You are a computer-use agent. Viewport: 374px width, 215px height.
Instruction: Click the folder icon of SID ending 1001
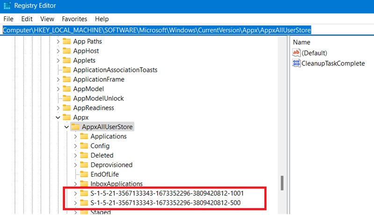click(x=84, y=193)
